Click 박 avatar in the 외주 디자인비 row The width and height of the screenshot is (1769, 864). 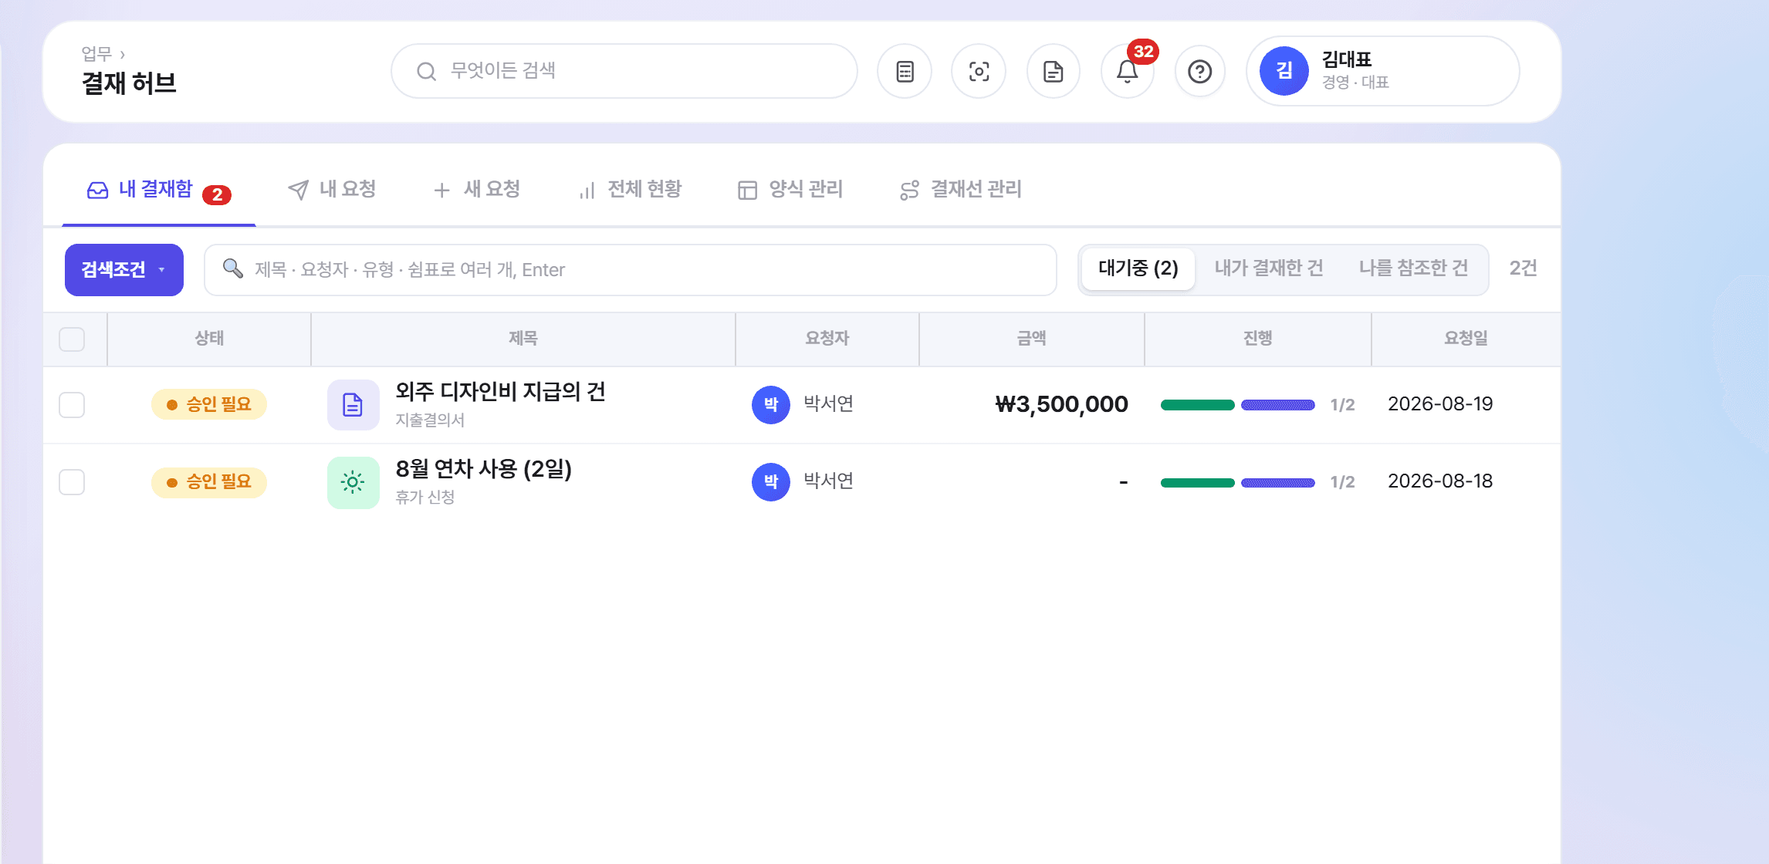(x=770, y=404)
